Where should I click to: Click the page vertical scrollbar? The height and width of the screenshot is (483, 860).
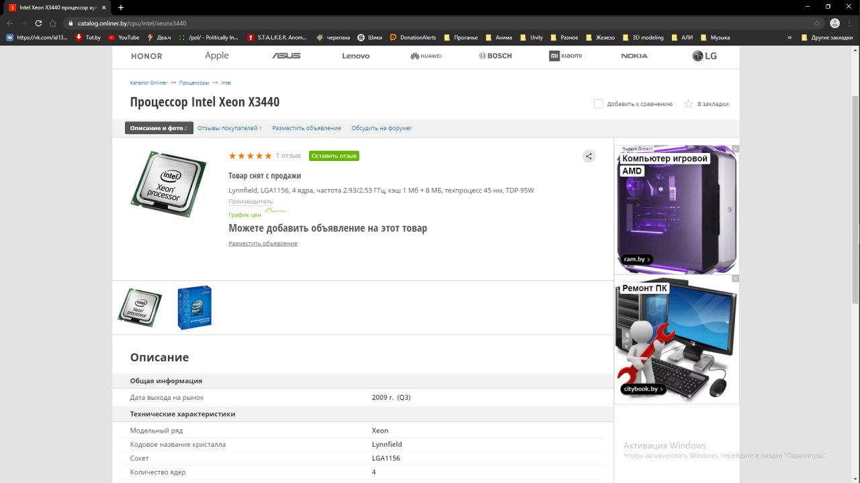tap(855, 199)
